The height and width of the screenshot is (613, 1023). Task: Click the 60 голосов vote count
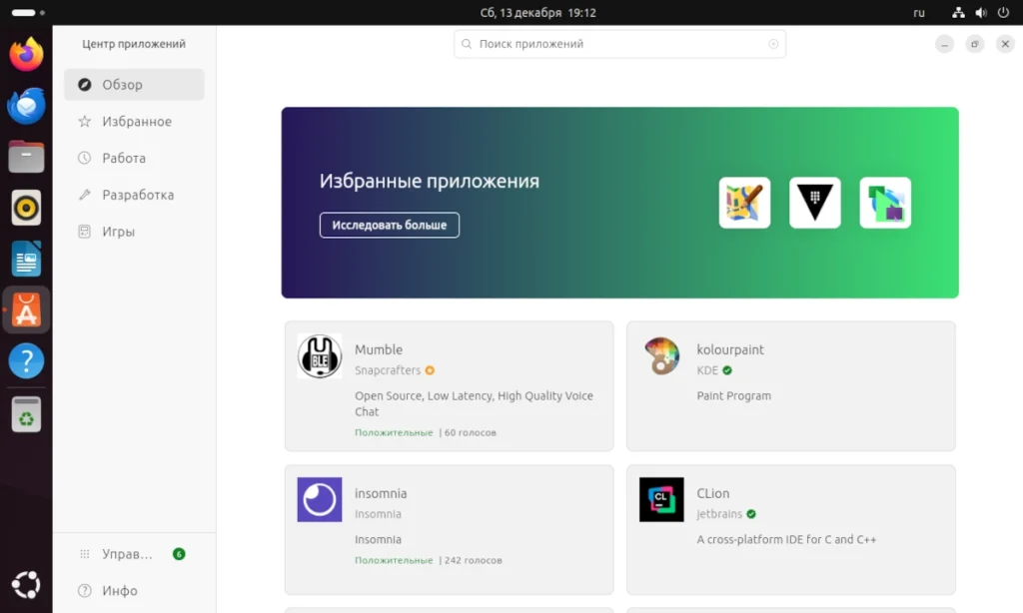(x=471, y=432)
